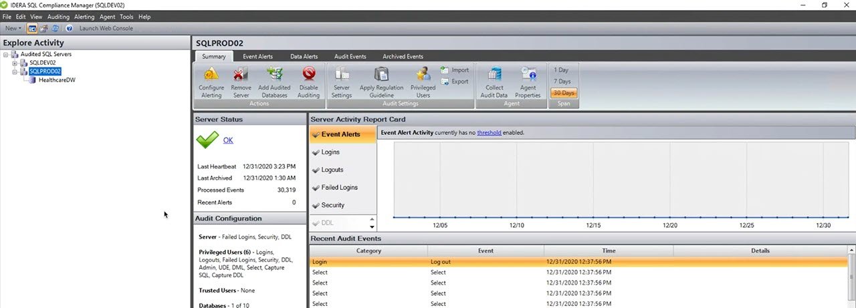856x308 pixels.
Task: Open the Help menu
Action: 144,17
